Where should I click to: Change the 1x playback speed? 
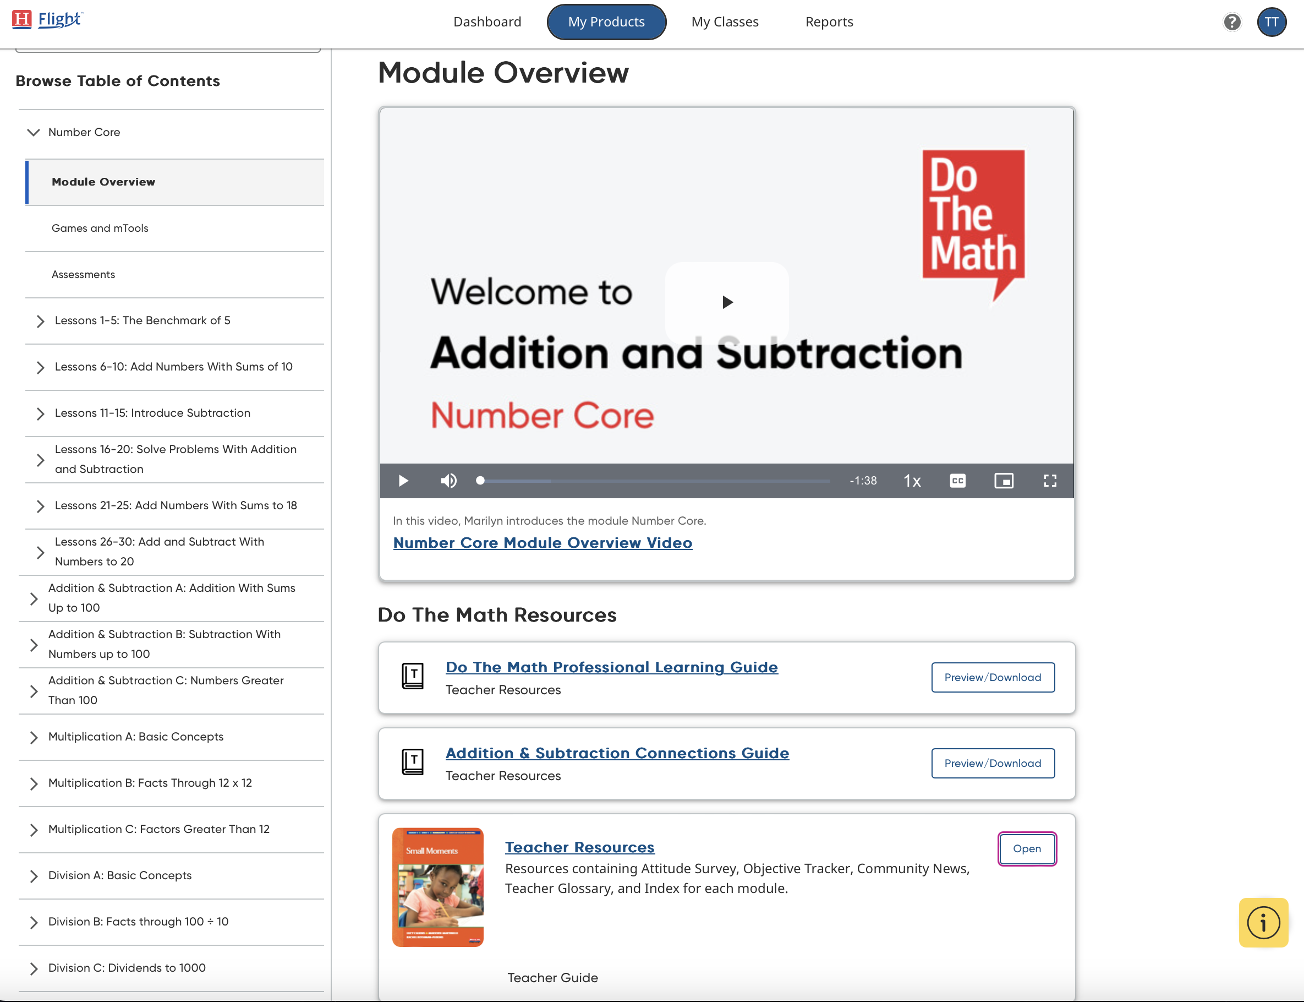point(912,481)
